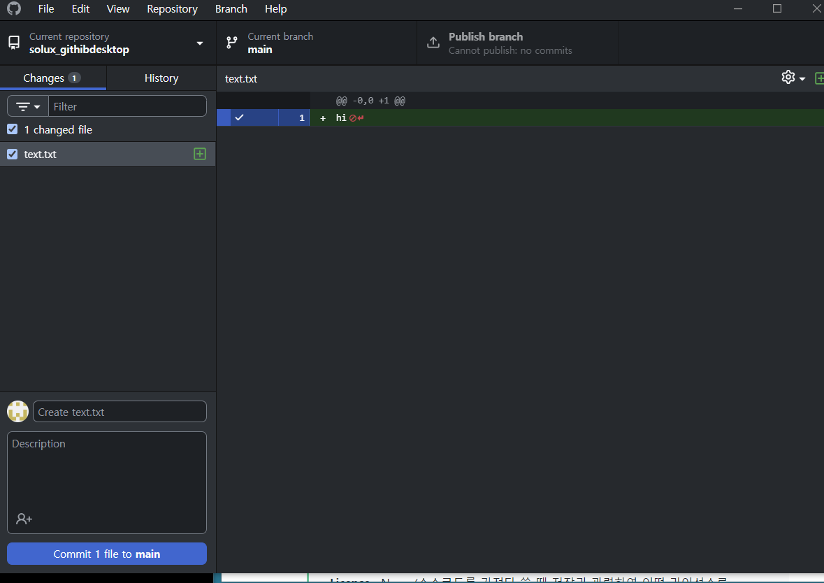The height and width of the screenshot is (583, 824).
Task: Click Commit 1 file to main button
Action: [107, 554]
